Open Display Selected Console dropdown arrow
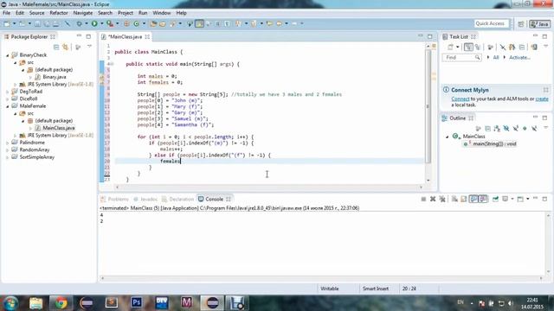This screenshot has height=311, width=554. click(512, 200)
